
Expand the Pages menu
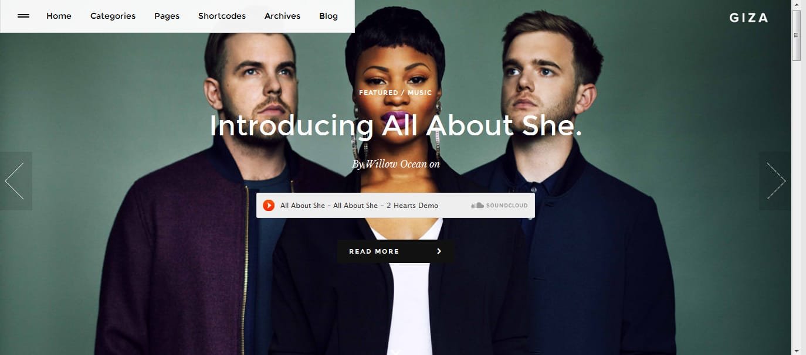click(x=167, y=16)
